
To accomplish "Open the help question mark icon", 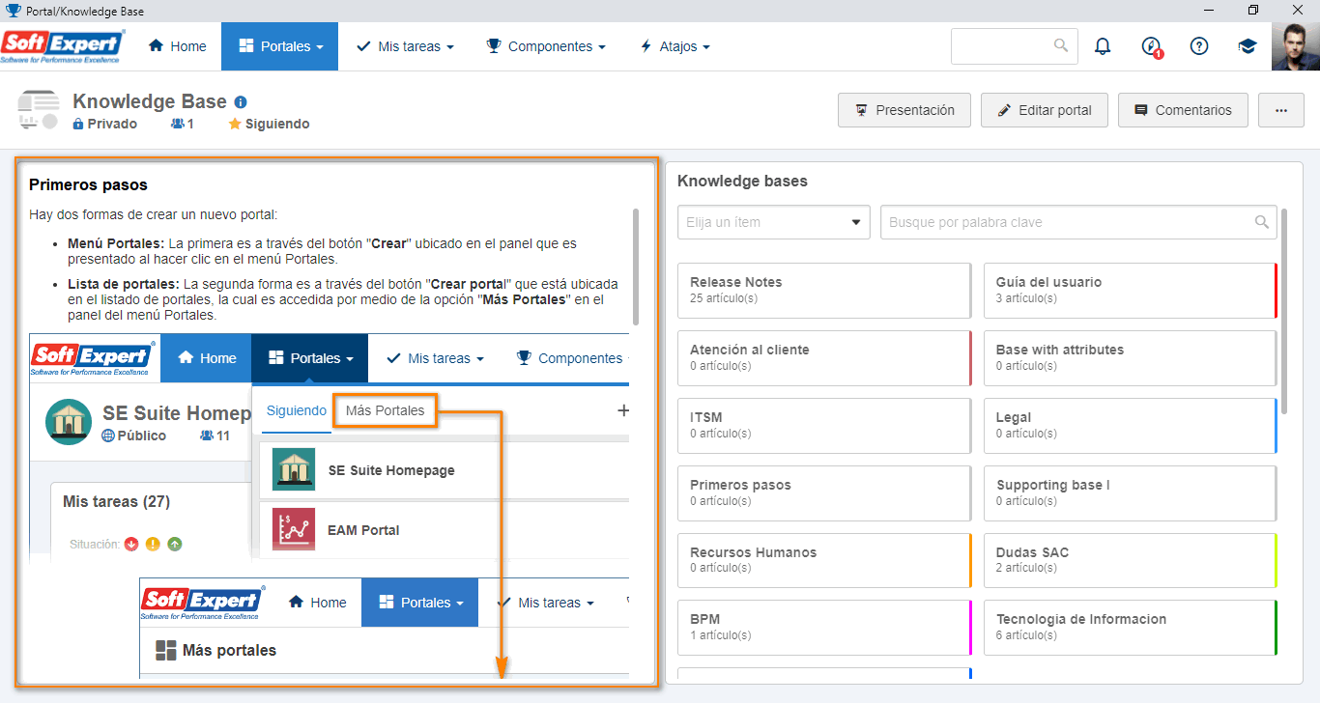I will tap(1199, 46).
